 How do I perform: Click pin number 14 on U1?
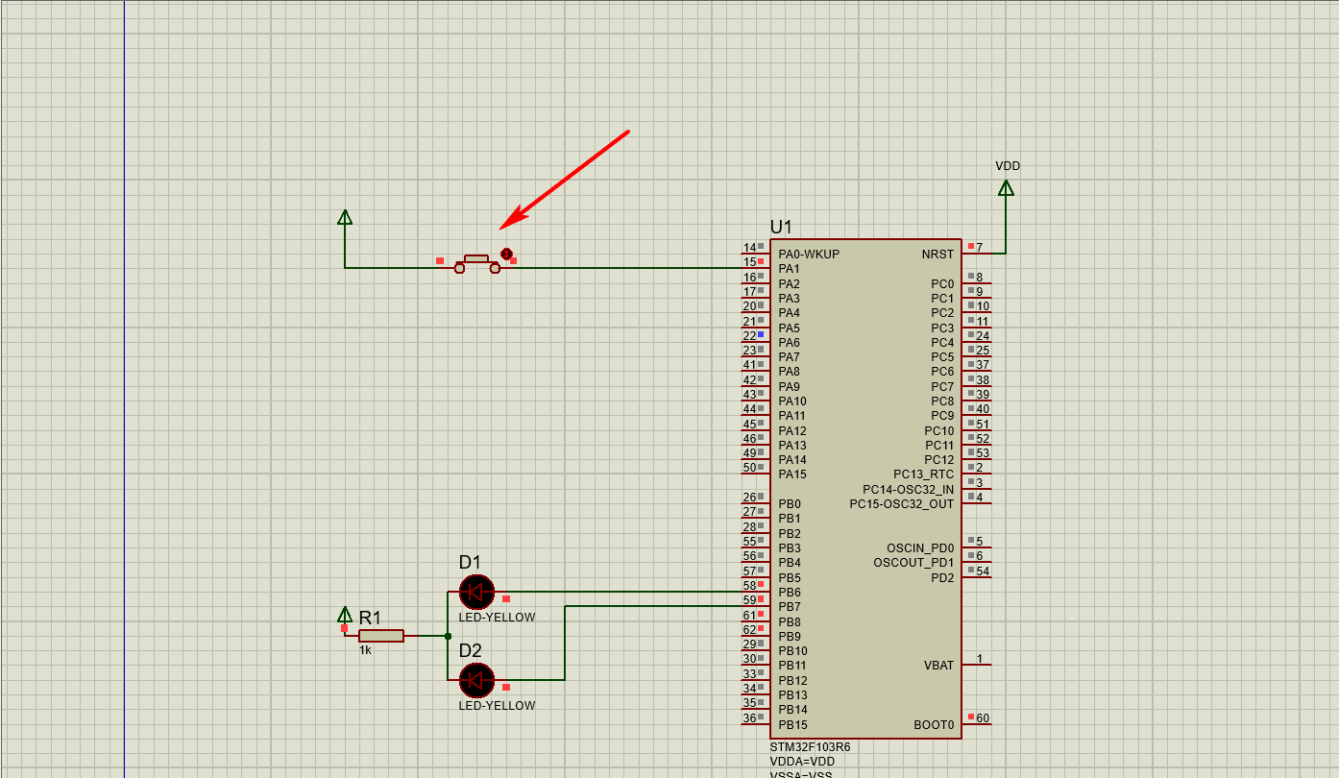pos(749,248)
